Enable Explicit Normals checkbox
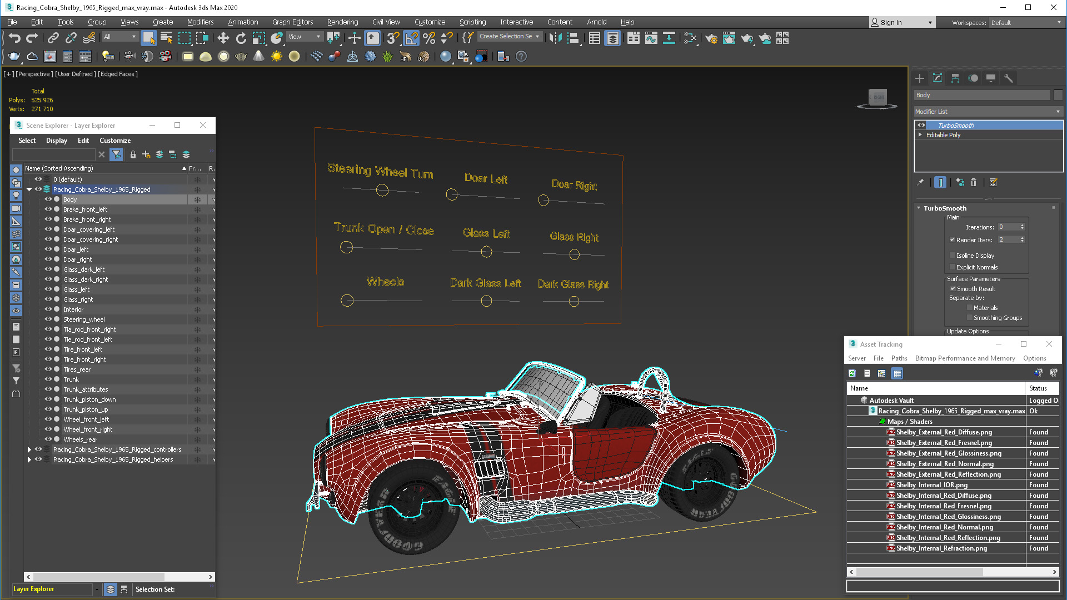This screenshot has height=600, width=1067. (x=953, y=267)
